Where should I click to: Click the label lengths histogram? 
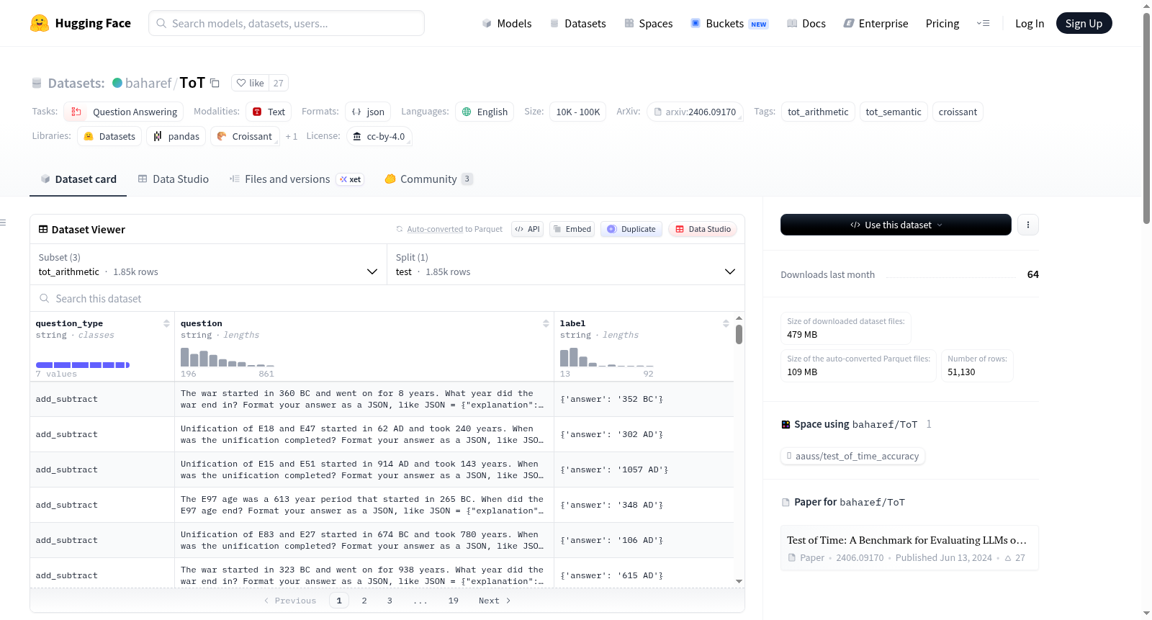tap(606, 357)
